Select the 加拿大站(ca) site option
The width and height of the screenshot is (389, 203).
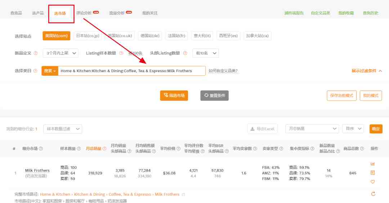pyautogui.click(x=257, y=36)
